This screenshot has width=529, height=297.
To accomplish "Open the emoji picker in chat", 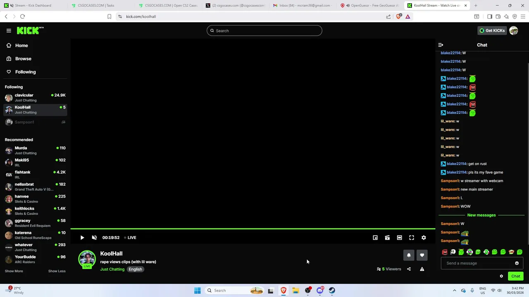I will [517, 263].
